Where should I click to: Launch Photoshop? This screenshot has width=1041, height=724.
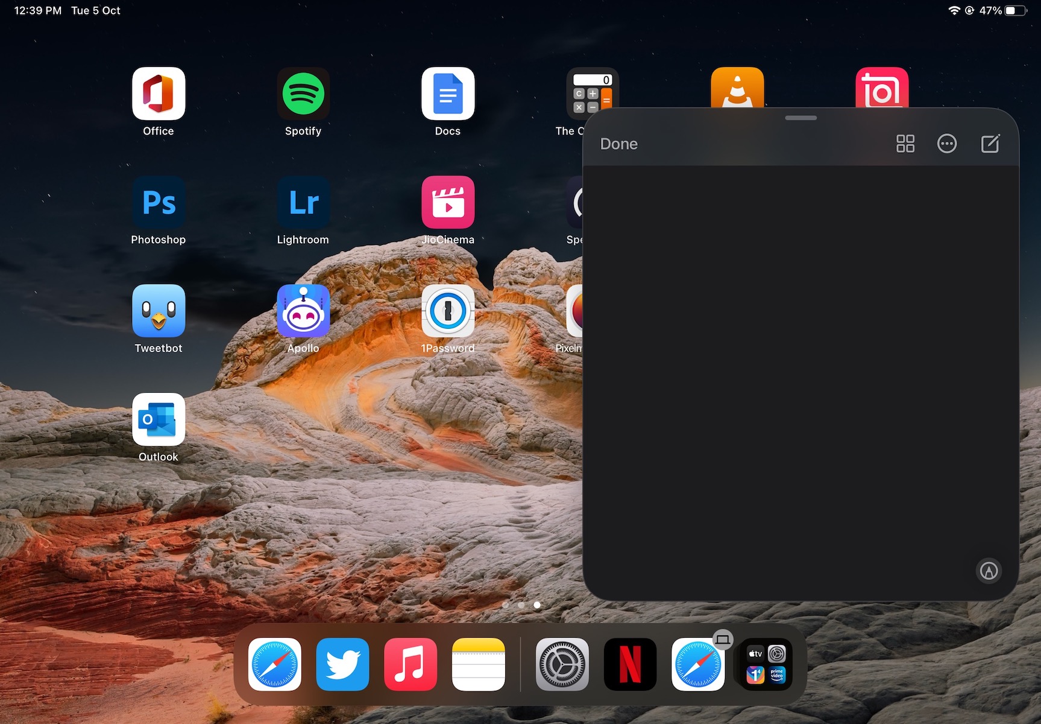[x=159, y=203]
